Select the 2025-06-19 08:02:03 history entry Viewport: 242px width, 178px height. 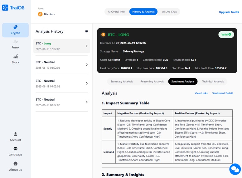61,65
